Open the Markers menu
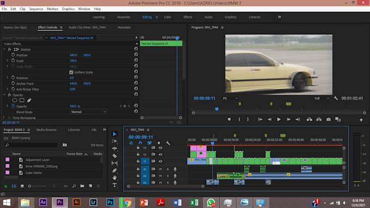 coord(52,9)
